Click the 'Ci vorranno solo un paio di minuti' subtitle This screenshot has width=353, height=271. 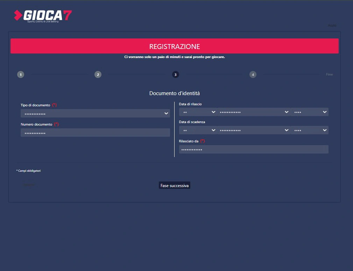175,57
